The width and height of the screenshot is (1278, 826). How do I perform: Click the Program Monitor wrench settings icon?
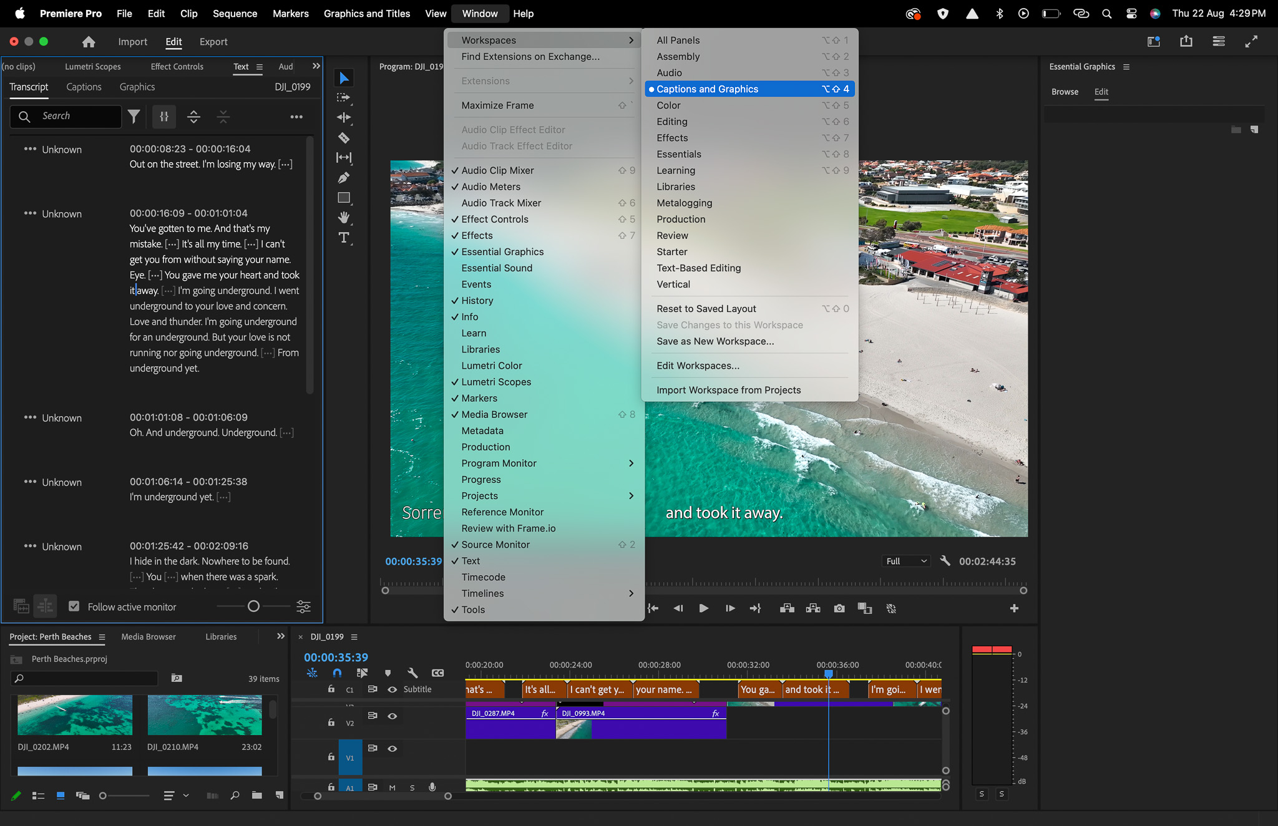coord(945,561)
